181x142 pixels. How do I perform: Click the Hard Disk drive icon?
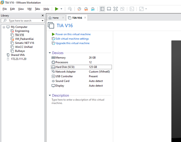[x=53, y=67]
